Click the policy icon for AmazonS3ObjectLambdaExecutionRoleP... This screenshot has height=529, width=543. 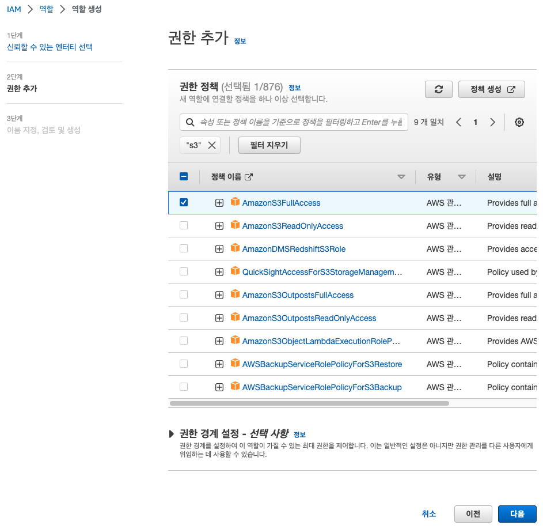tap(235, 340)
